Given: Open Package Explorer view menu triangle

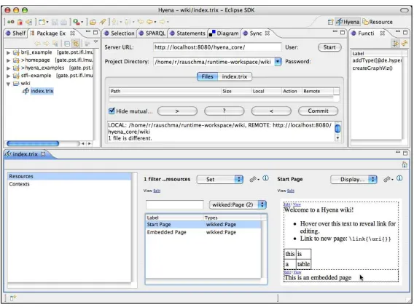Looking at the screenshot, I should pos(95,41).
